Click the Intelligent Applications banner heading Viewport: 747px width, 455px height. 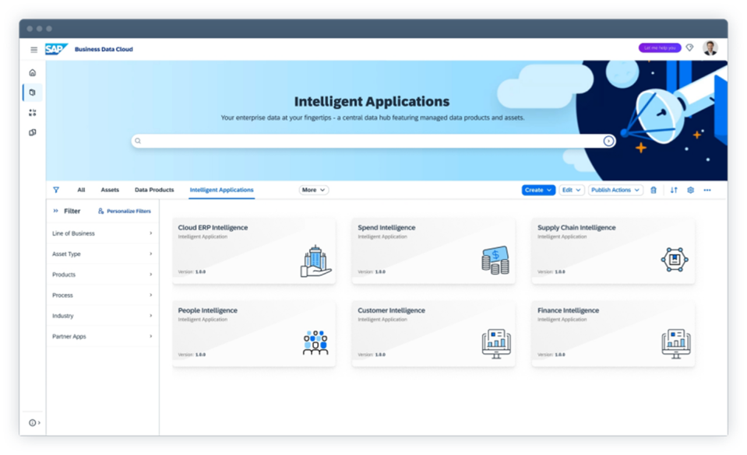[372, 101]
